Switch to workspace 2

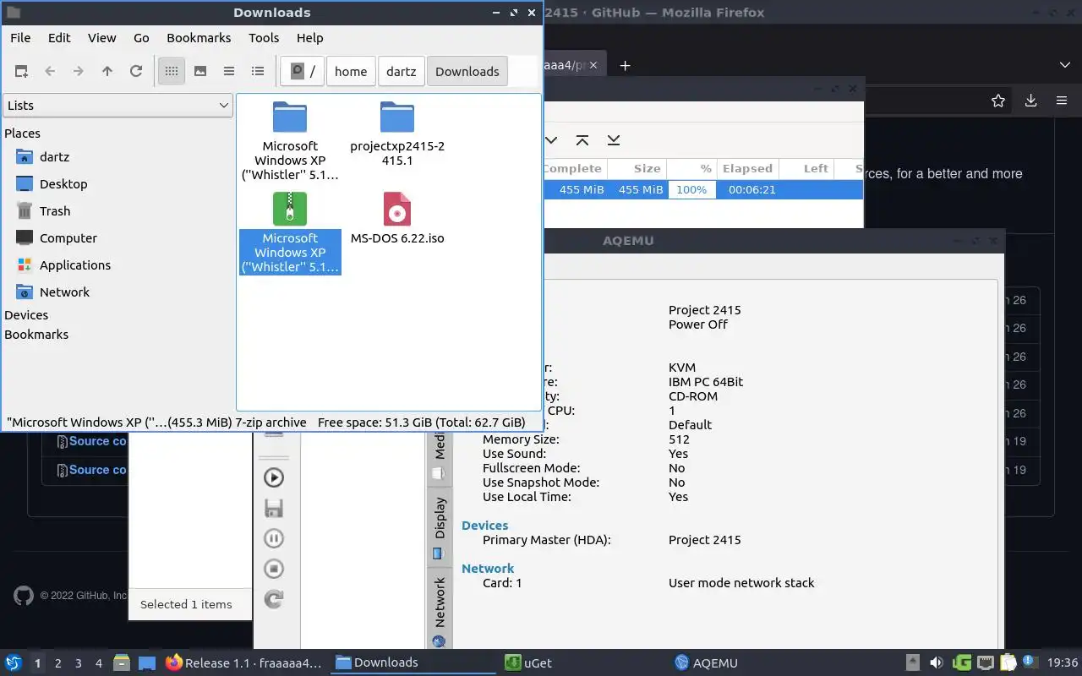57,663
